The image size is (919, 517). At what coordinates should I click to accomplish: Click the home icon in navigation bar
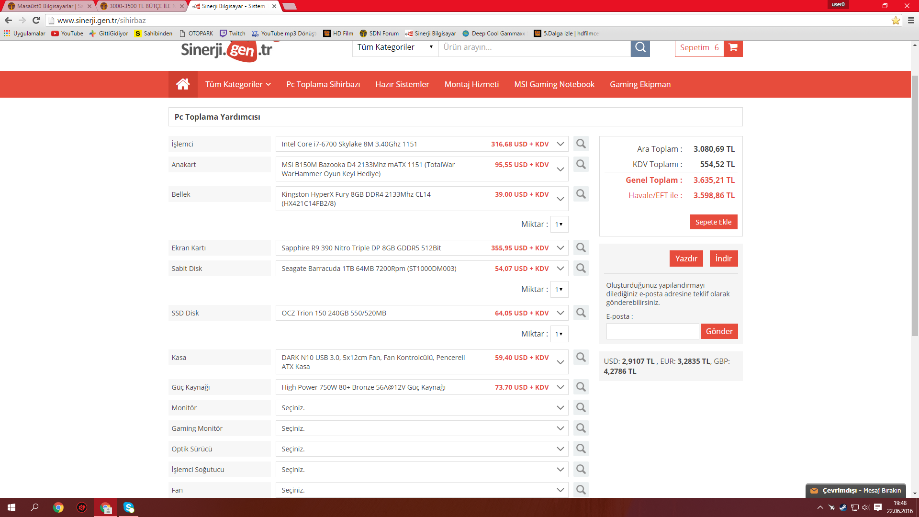[x=183, y=84]
